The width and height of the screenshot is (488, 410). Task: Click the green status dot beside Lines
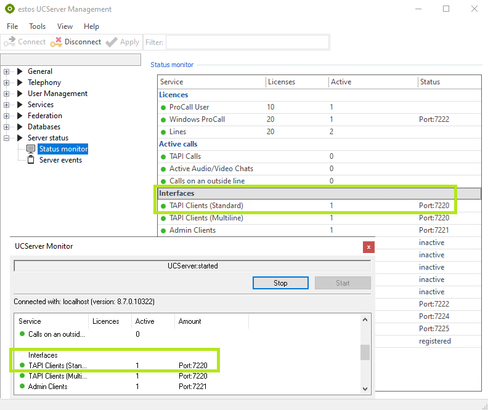tap(163, 132)
